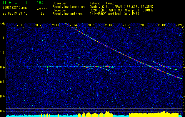Select the filename 2508132310.png

15,8
